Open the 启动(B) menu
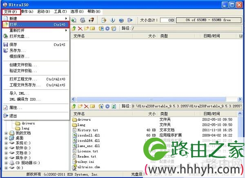This screenshot has width=245, height=178. 44,11
